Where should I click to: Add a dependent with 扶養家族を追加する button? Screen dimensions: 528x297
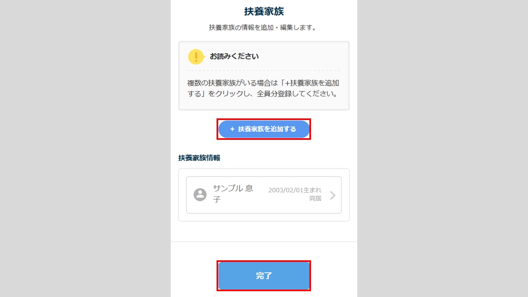pyautogui.click(x=264, y=129)
